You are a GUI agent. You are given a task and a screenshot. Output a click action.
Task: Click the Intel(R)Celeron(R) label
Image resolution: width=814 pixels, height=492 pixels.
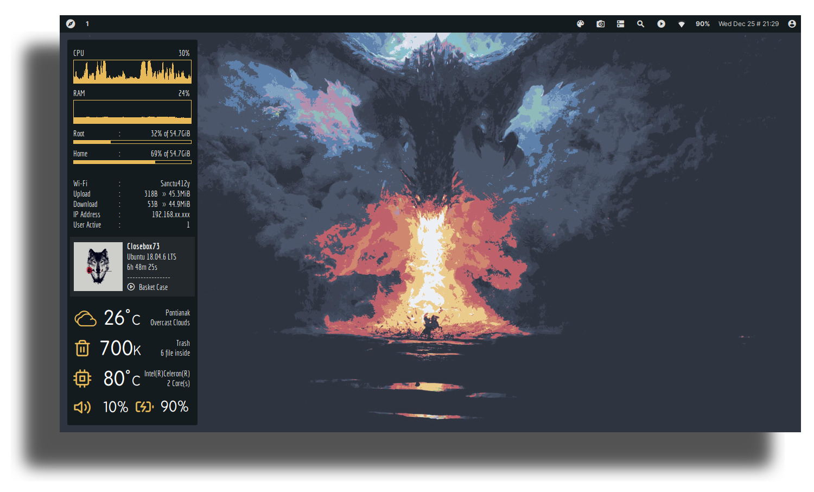(167, 374)
